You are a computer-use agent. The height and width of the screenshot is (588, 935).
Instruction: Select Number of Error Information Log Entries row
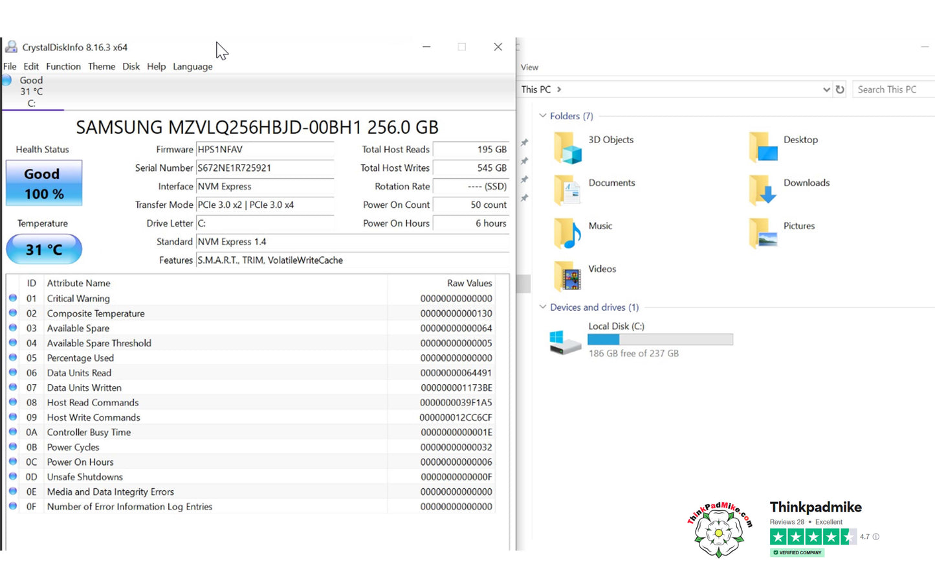pos(251,507)
